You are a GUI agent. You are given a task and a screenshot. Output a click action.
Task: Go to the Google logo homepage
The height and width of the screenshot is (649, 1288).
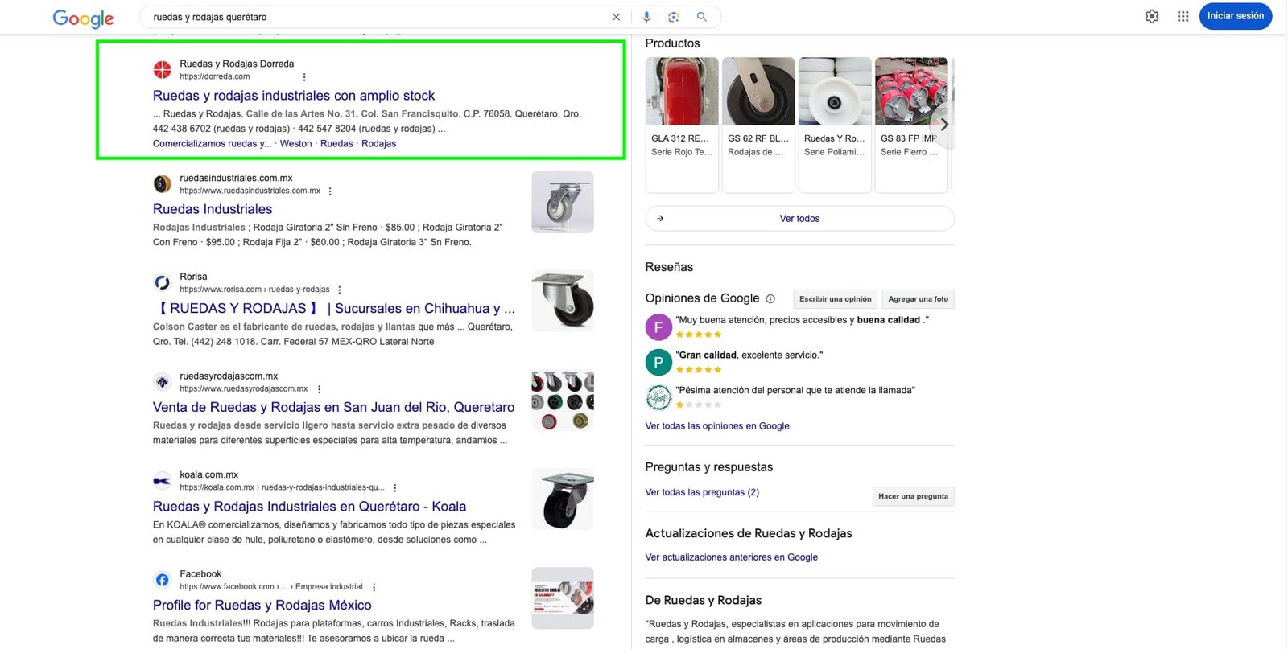click(x=83, y=18)
